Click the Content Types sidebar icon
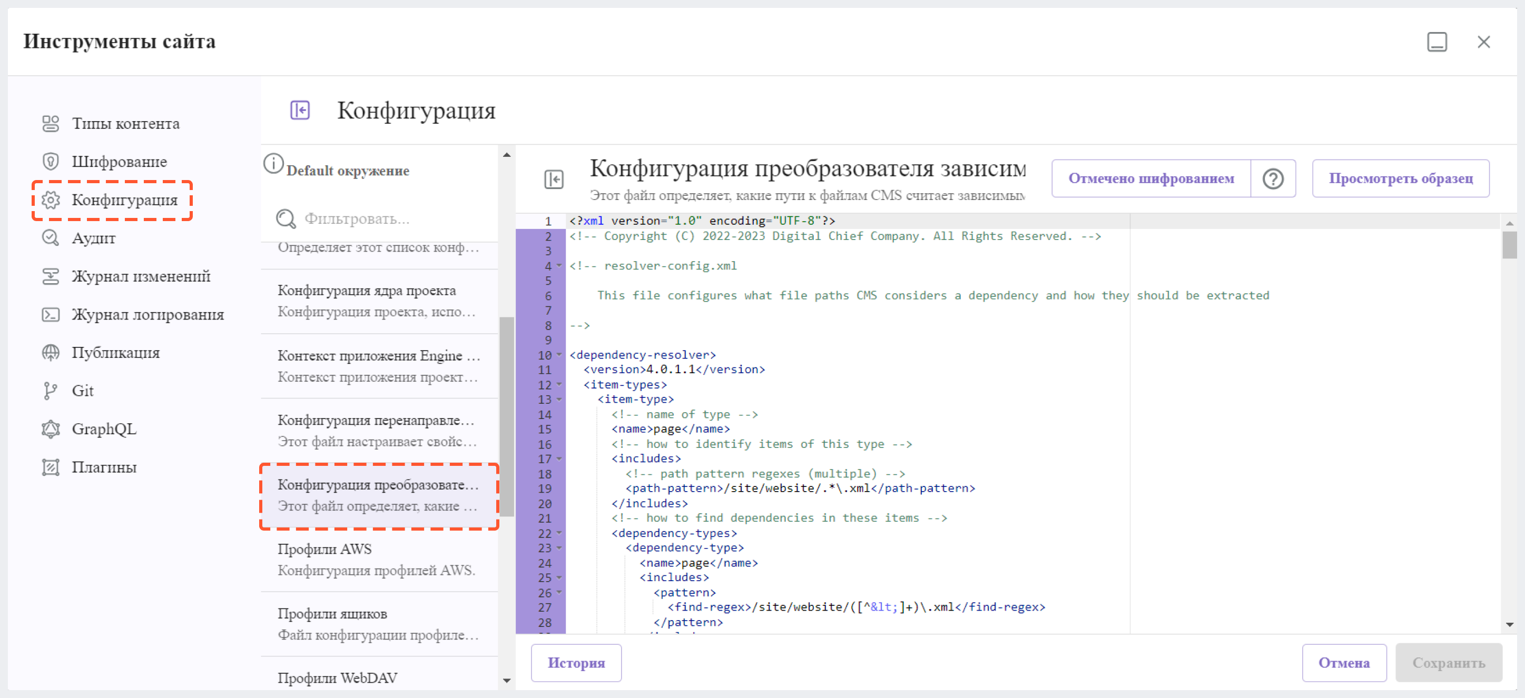 point(51,124)
